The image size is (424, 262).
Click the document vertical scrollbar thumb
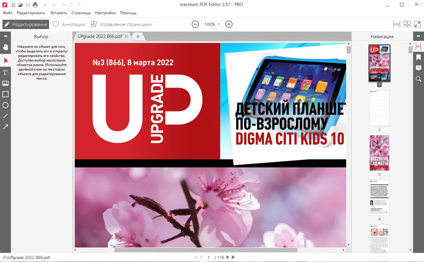pos(349,50)
